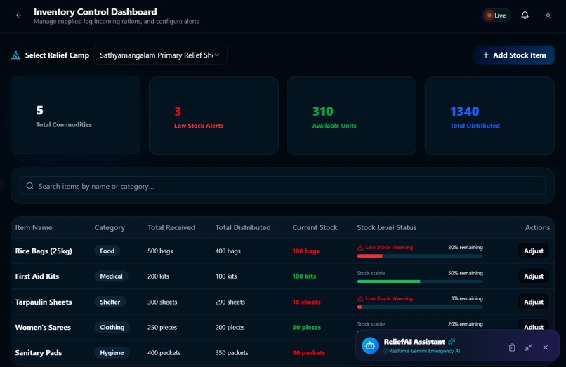Click the '50 packets' current stock value
The width and height of the screenshot is (566, 367).
[x=308, y=352]
